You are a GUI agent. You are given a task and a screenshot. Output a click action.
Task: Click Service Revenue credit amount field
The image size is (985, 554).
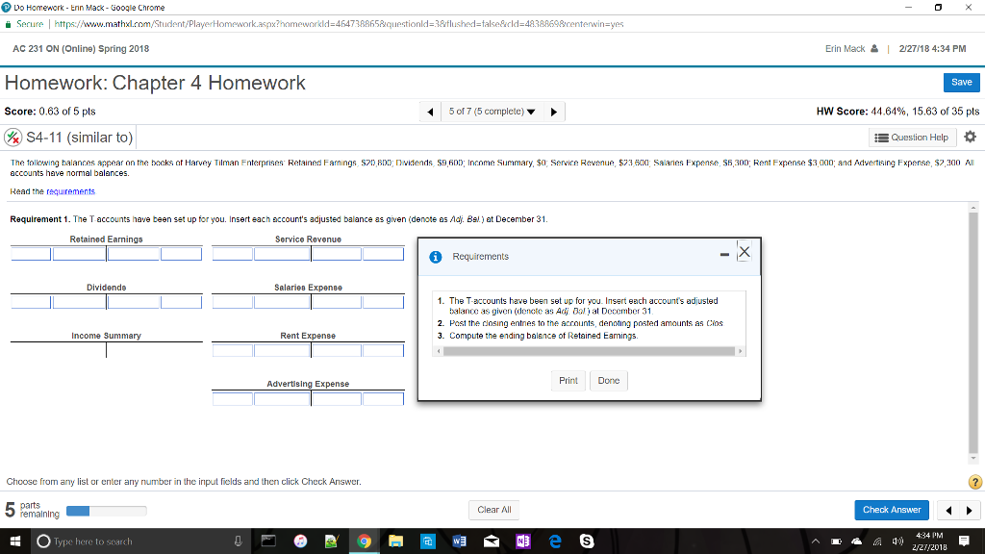coord(383,254)
